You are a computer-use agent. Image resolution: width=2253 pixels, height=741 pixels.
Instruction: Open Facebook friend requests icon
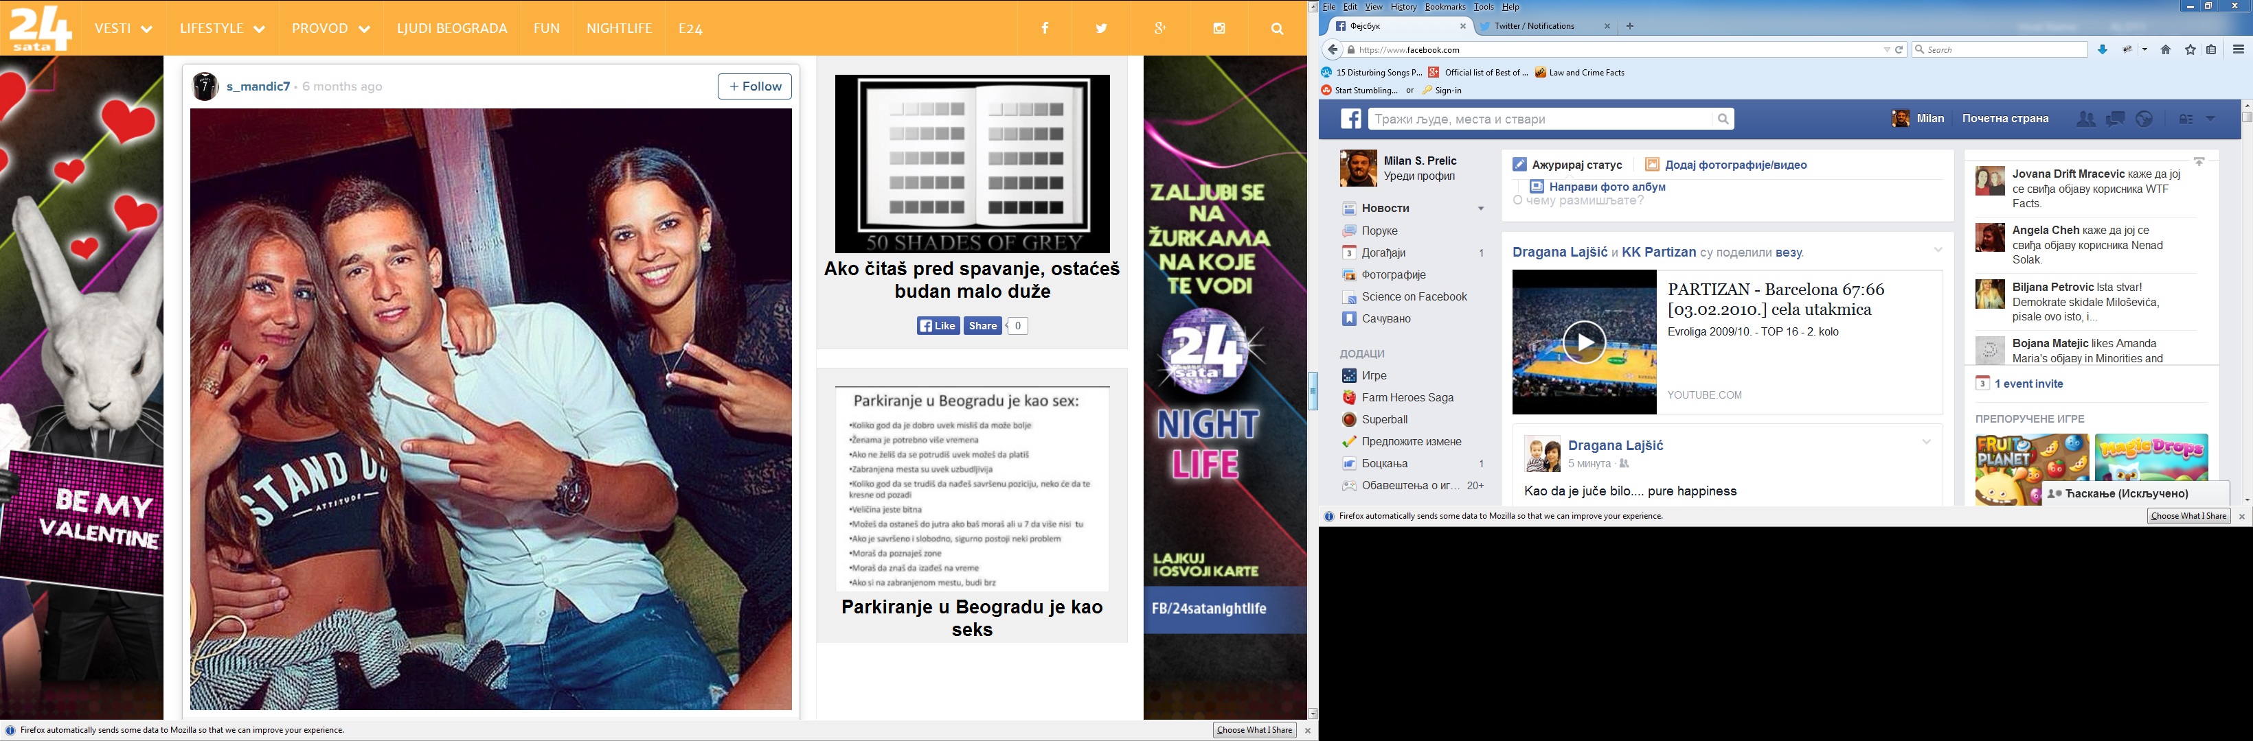2086,119
